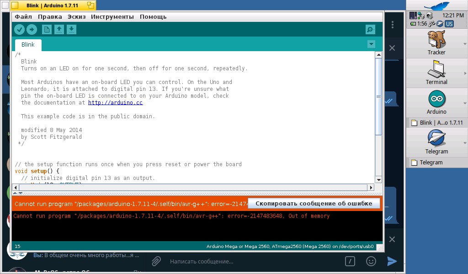Click the Upload arrow button in Arduino toolbar
This screenshot has height=274, width=468.
tap(32, 30)
